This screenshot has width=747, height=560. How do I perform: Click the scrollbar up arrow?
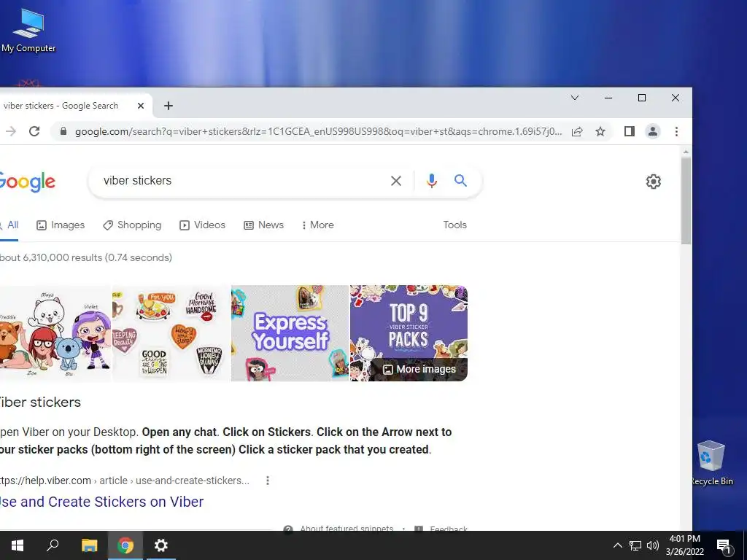click(x=686, y=152)
